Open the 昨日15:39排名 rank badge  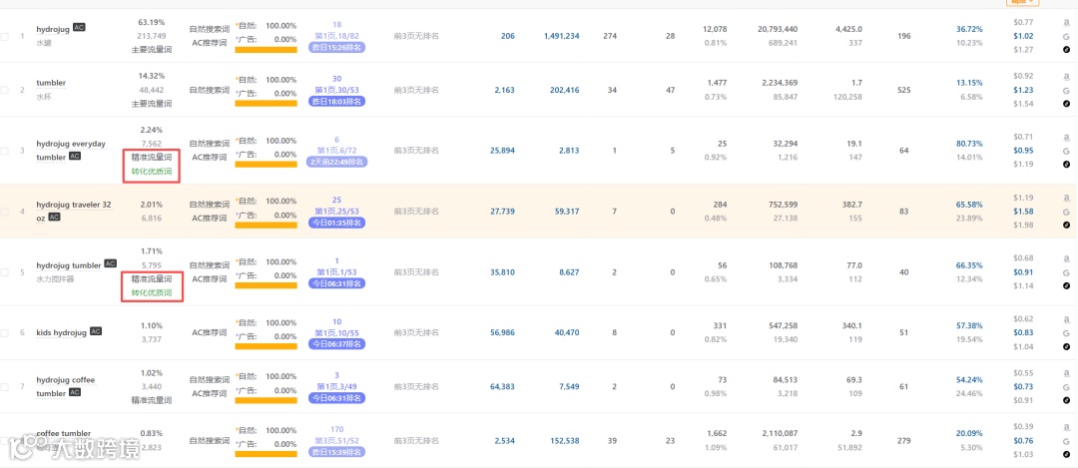point(337,452)
